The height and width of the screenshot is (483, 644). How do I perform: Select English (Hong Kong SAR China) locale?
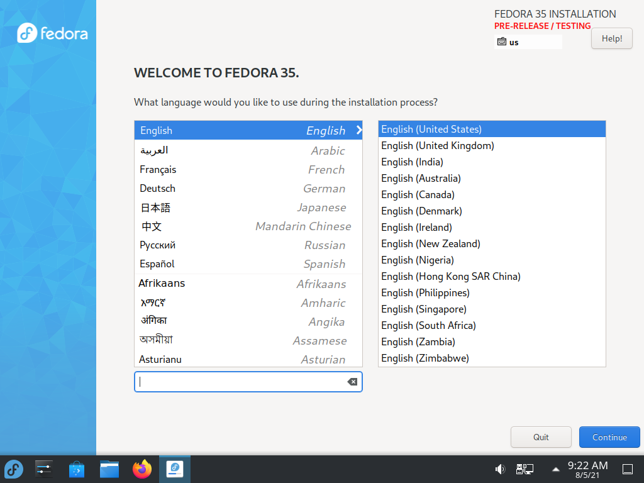pos(492,277)
